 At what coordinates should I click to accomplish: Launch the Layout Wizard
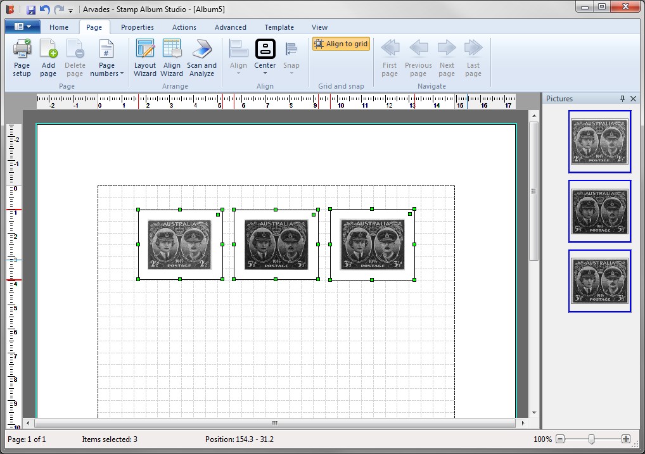tap(145, 58)
